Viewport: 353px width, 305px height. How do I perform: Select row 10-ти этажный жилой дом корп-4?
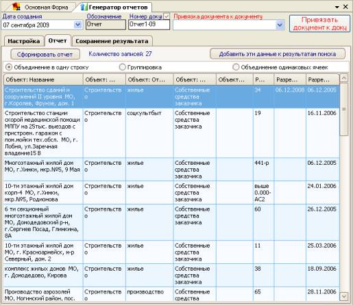[x=171, y=193]
